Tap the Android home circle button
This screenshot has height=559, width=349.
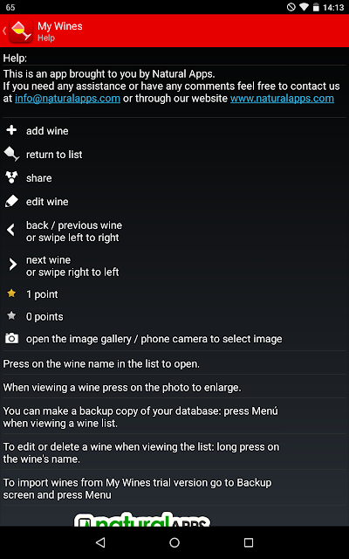coord(174,542)
